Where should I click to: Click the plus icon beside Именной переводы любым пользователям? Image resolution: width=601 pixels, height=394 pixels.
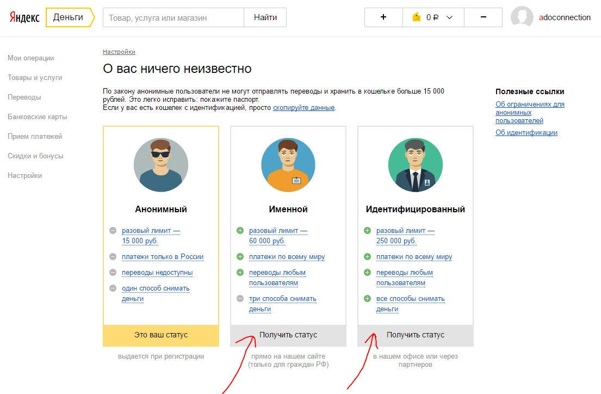click(240, 273)
